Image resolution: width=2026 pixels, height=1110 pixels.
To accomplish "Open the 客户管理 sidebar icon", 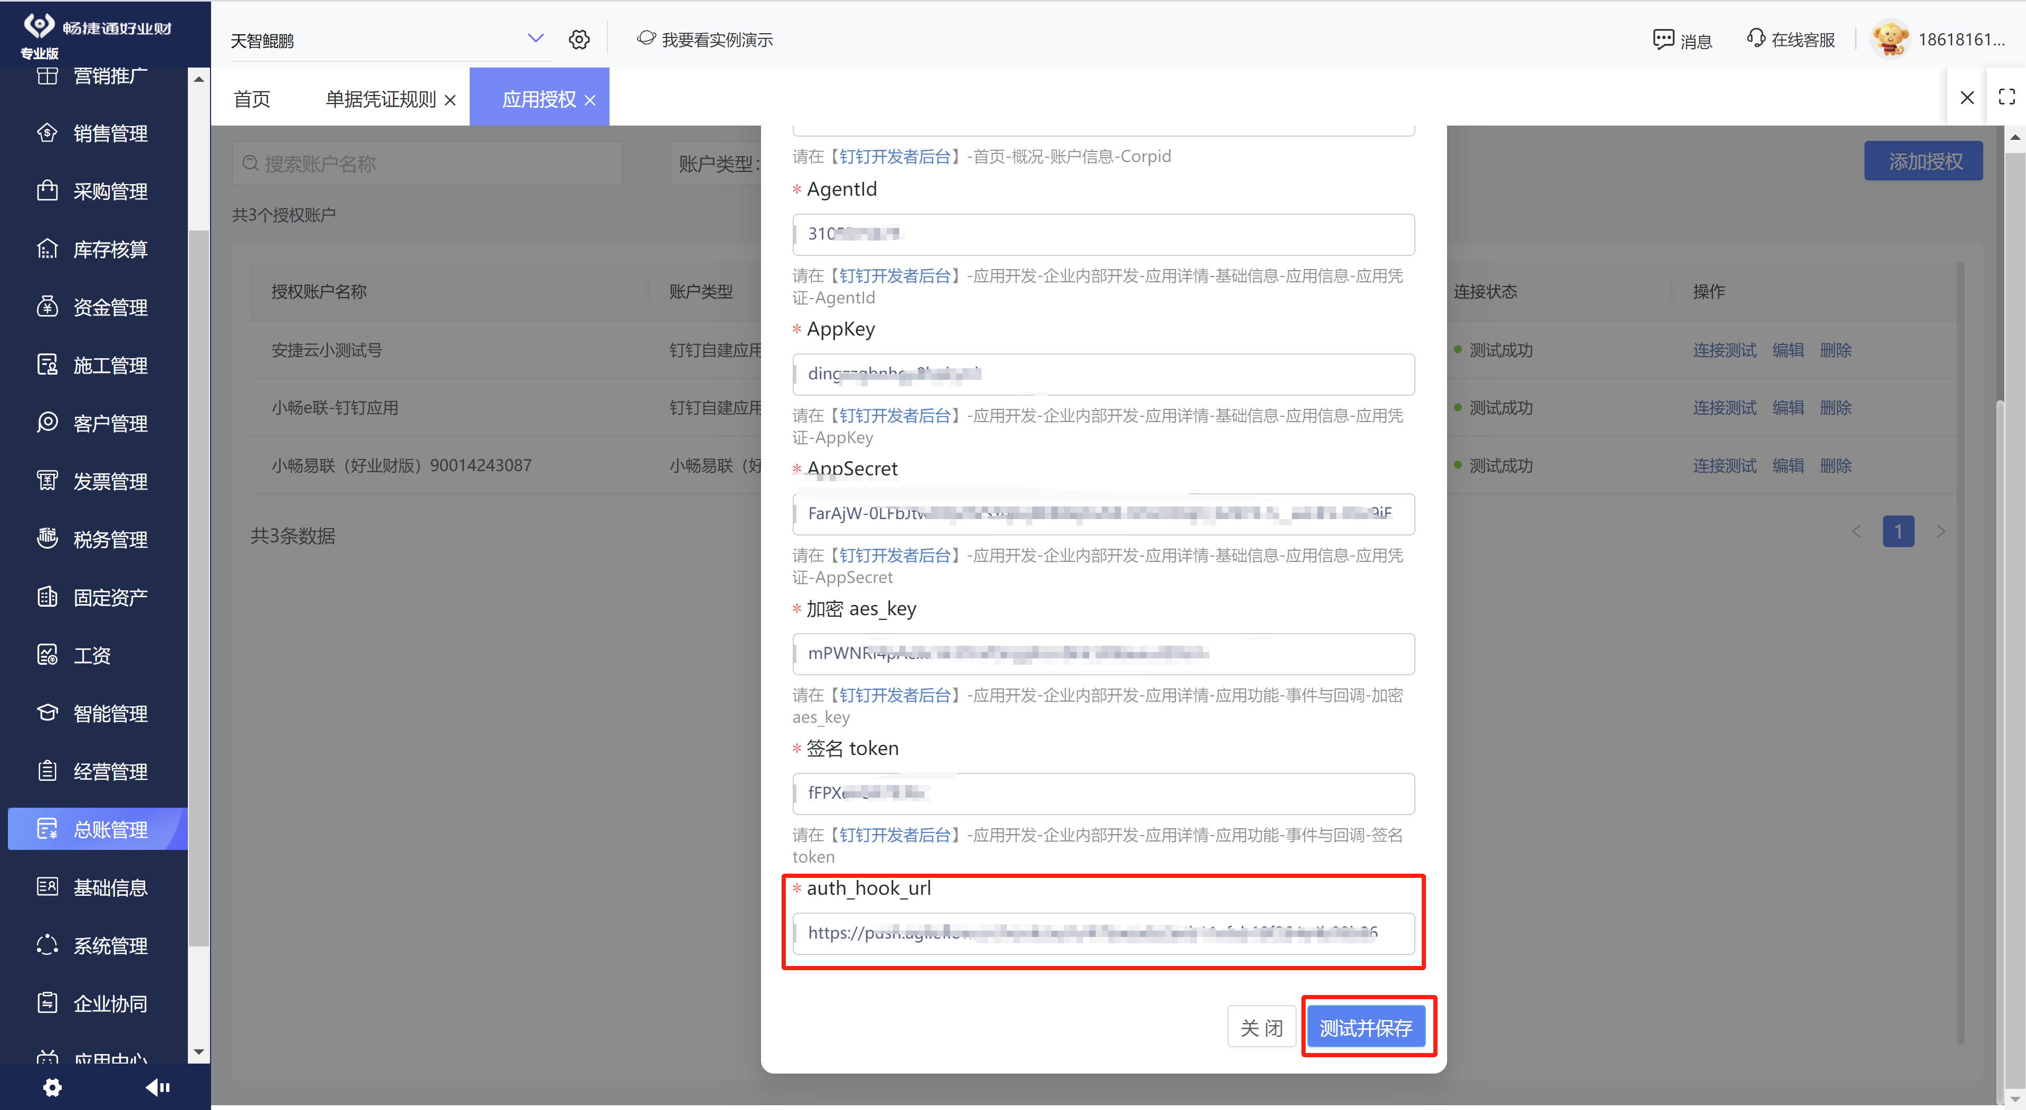I will click(x=47, y=423).
